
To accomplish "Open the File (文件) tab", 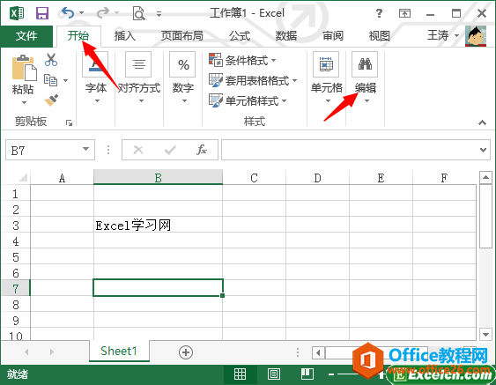I will [x=26, y=36].
